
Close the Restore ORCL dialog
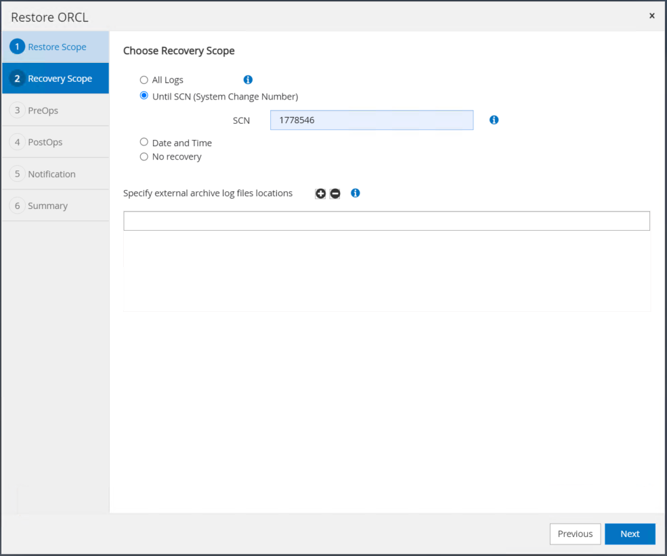651,16
